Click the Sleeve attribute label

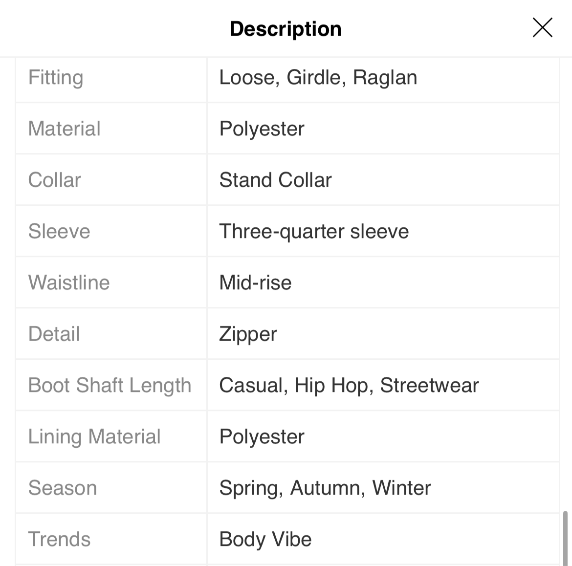pyautogui.click(x=59, y=231)
